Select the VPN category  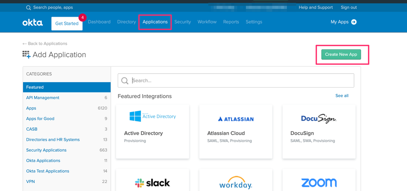point(67,181)
